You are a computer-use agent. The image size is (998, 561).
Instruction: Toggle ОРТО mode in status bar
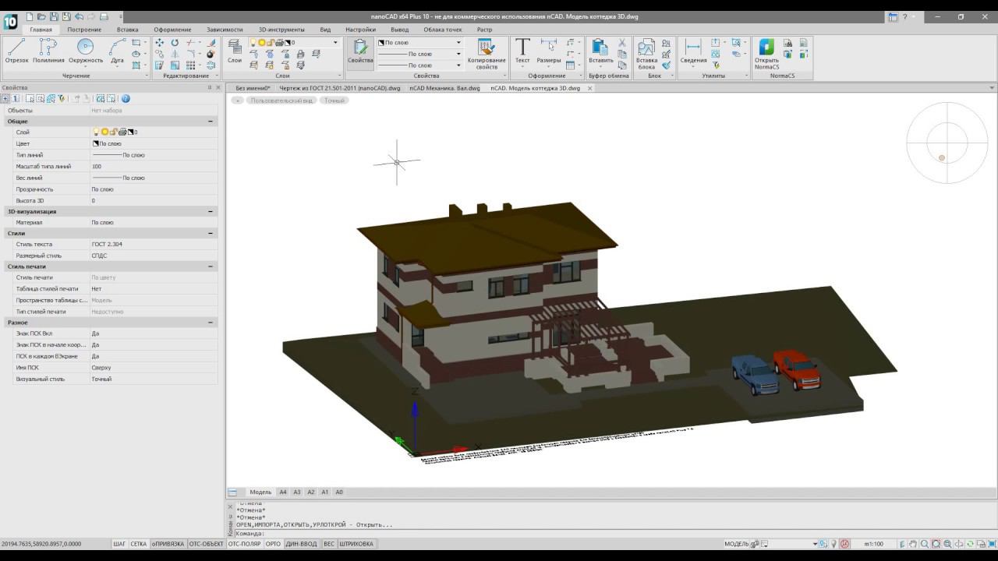pos(273,544)
